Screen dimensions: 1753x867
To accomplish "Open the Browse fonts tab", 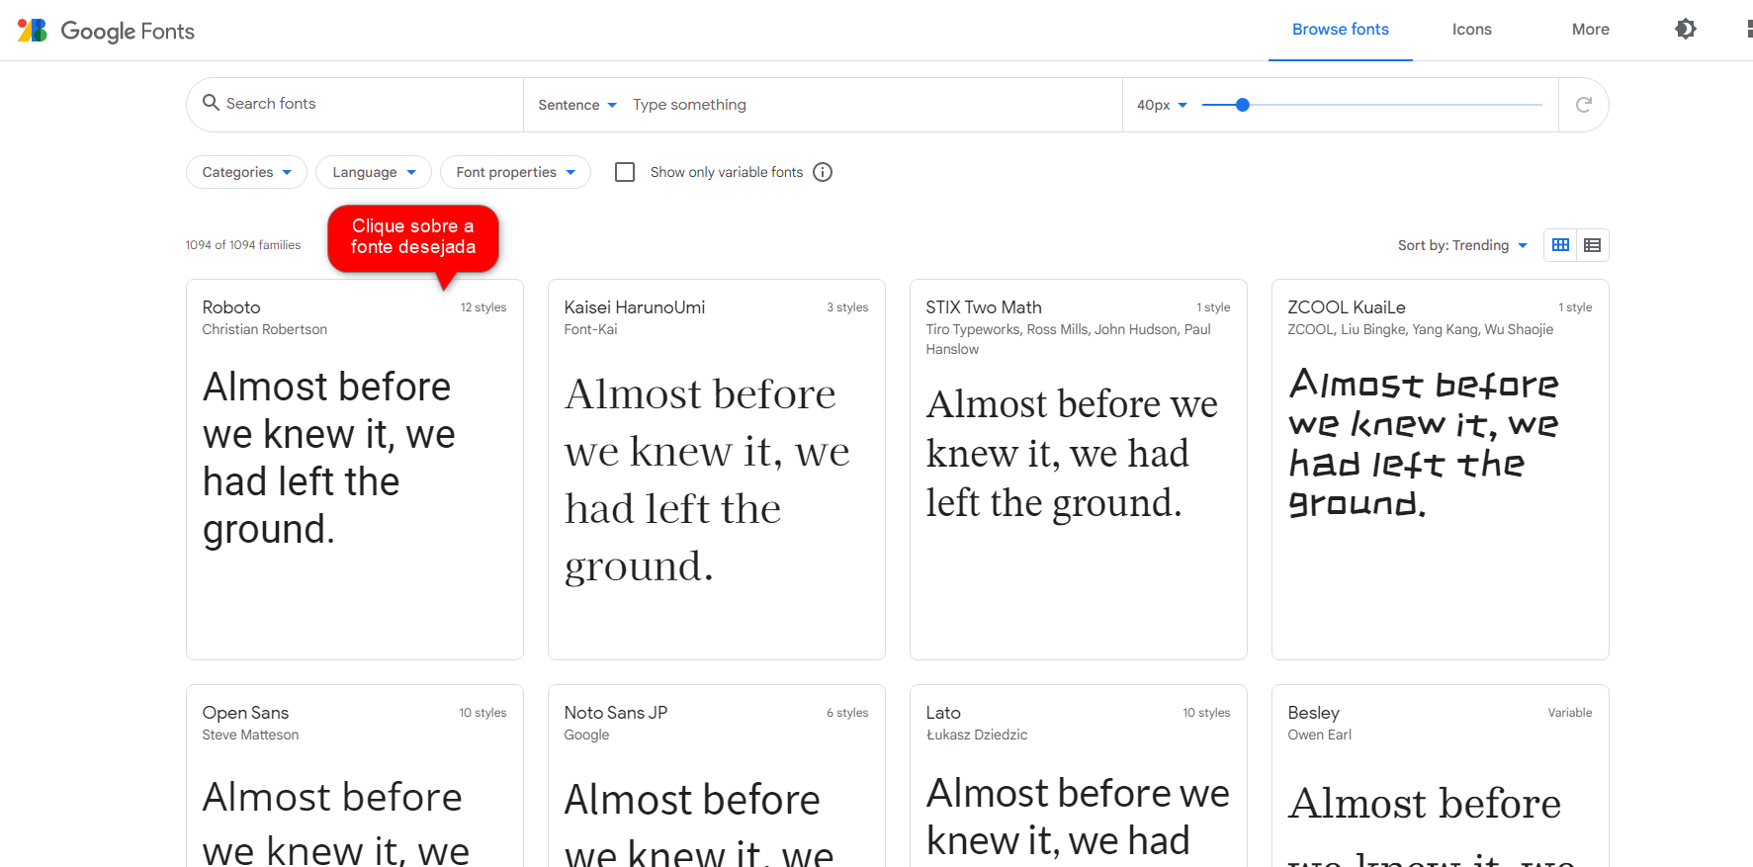I will click(x=1340, y=30).
